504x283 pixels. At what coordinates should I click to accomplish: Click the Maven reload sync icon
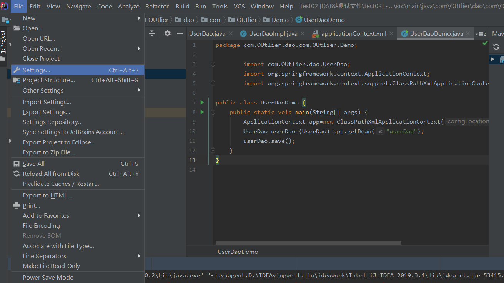(496, 47)
